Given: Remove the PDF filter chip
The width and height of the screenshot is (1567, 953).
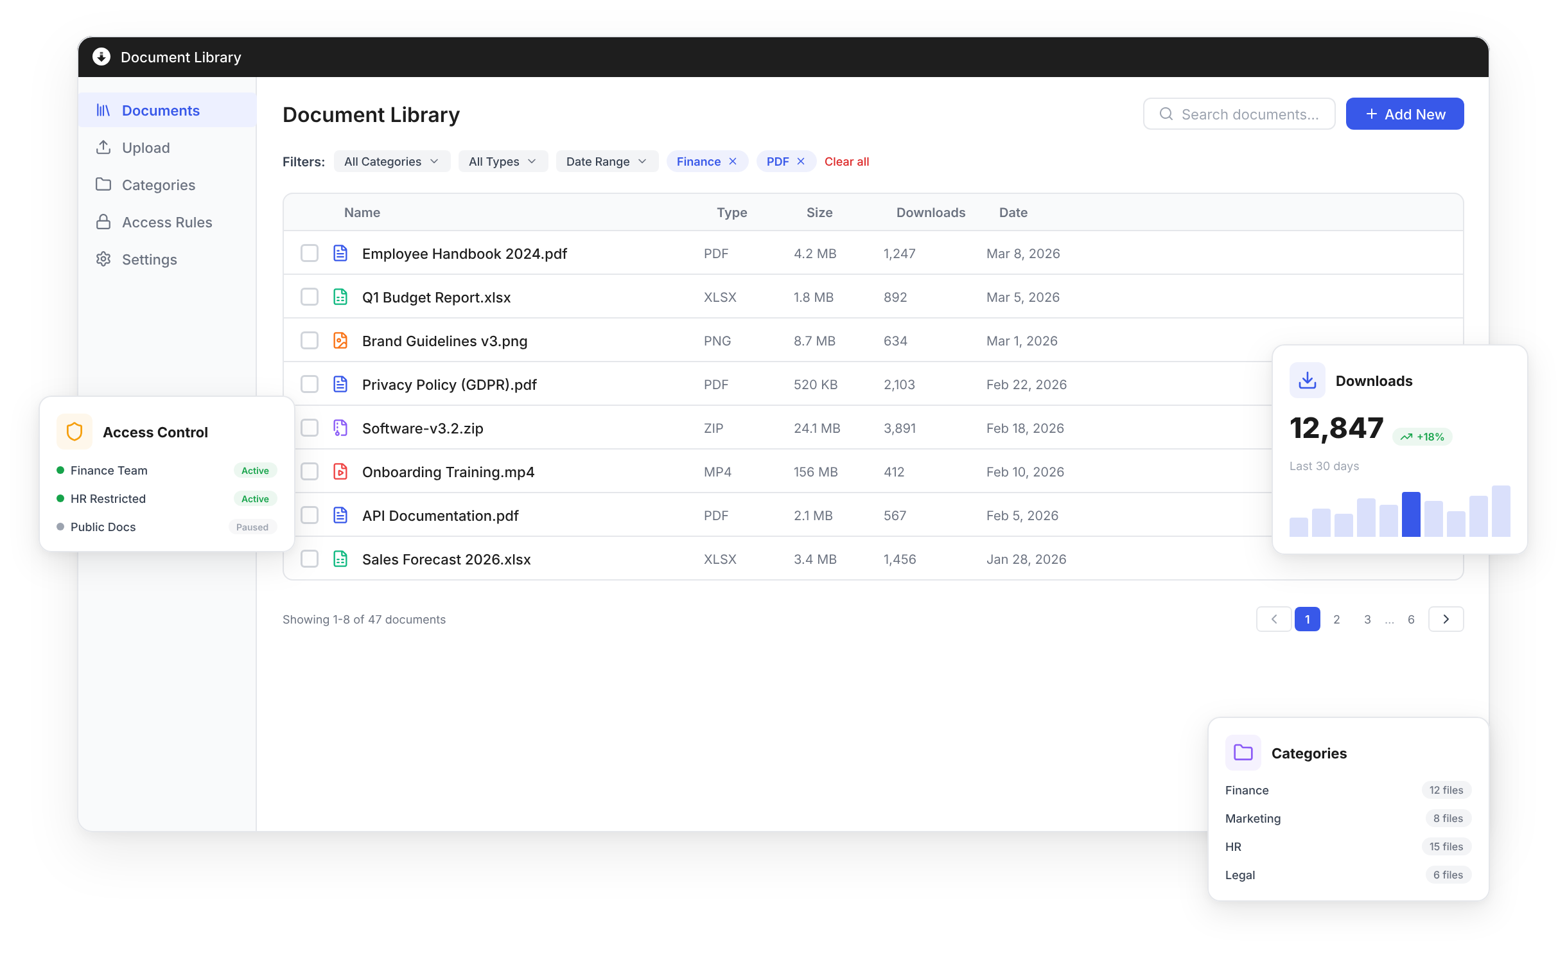Looking at the screenshot, I should [801, 161].
